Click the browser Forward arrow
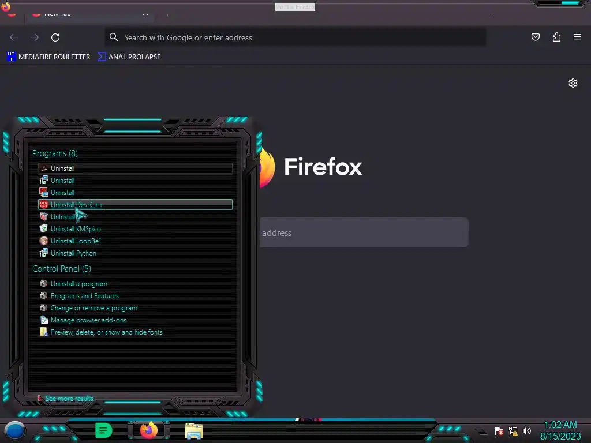 tap(35, 37)
